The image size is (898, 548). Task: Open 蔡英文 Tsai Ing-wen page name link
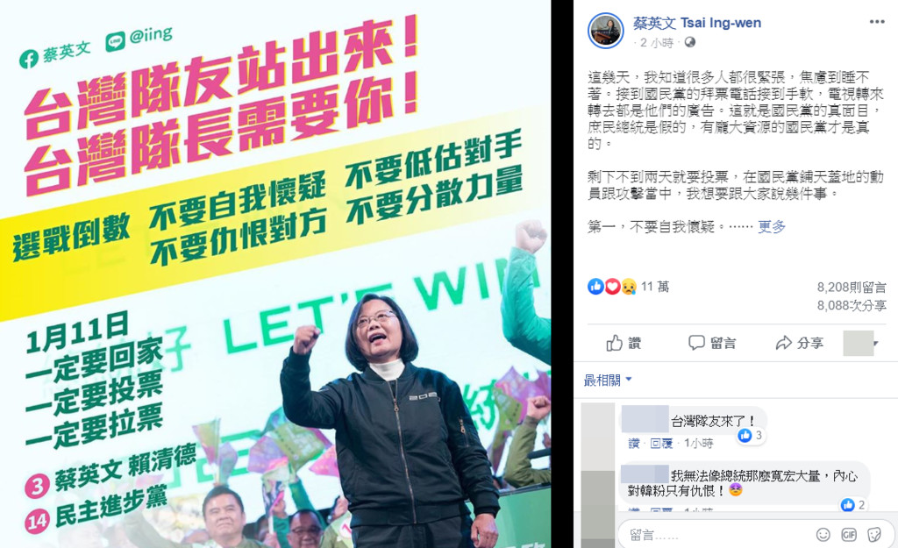[x=697, y=23]
